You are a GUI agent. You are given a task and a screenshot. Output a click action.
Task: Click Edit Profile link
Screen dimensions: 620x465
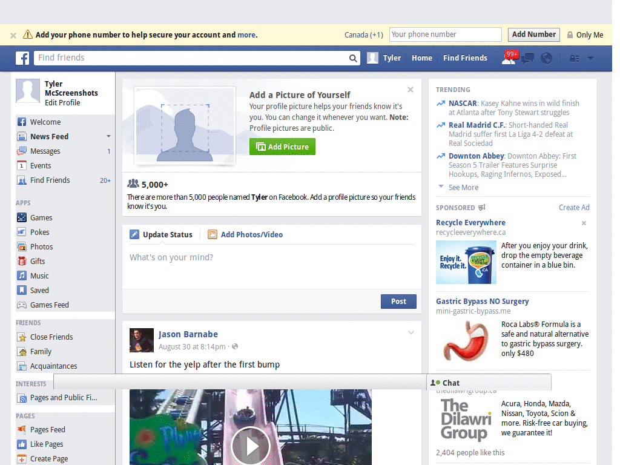62,103
